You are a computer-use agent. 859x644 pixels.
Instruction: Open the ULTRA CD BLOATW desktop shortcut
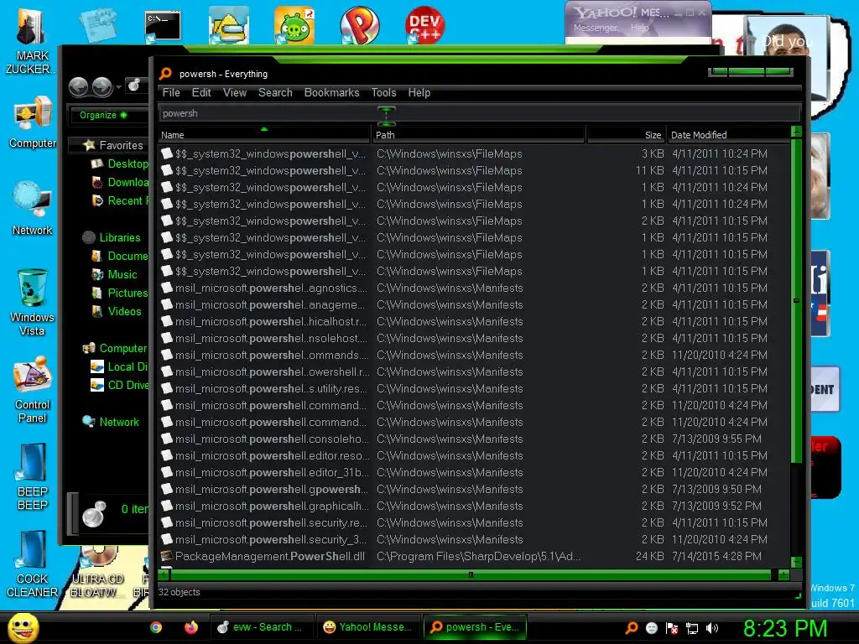click(97, 572)
